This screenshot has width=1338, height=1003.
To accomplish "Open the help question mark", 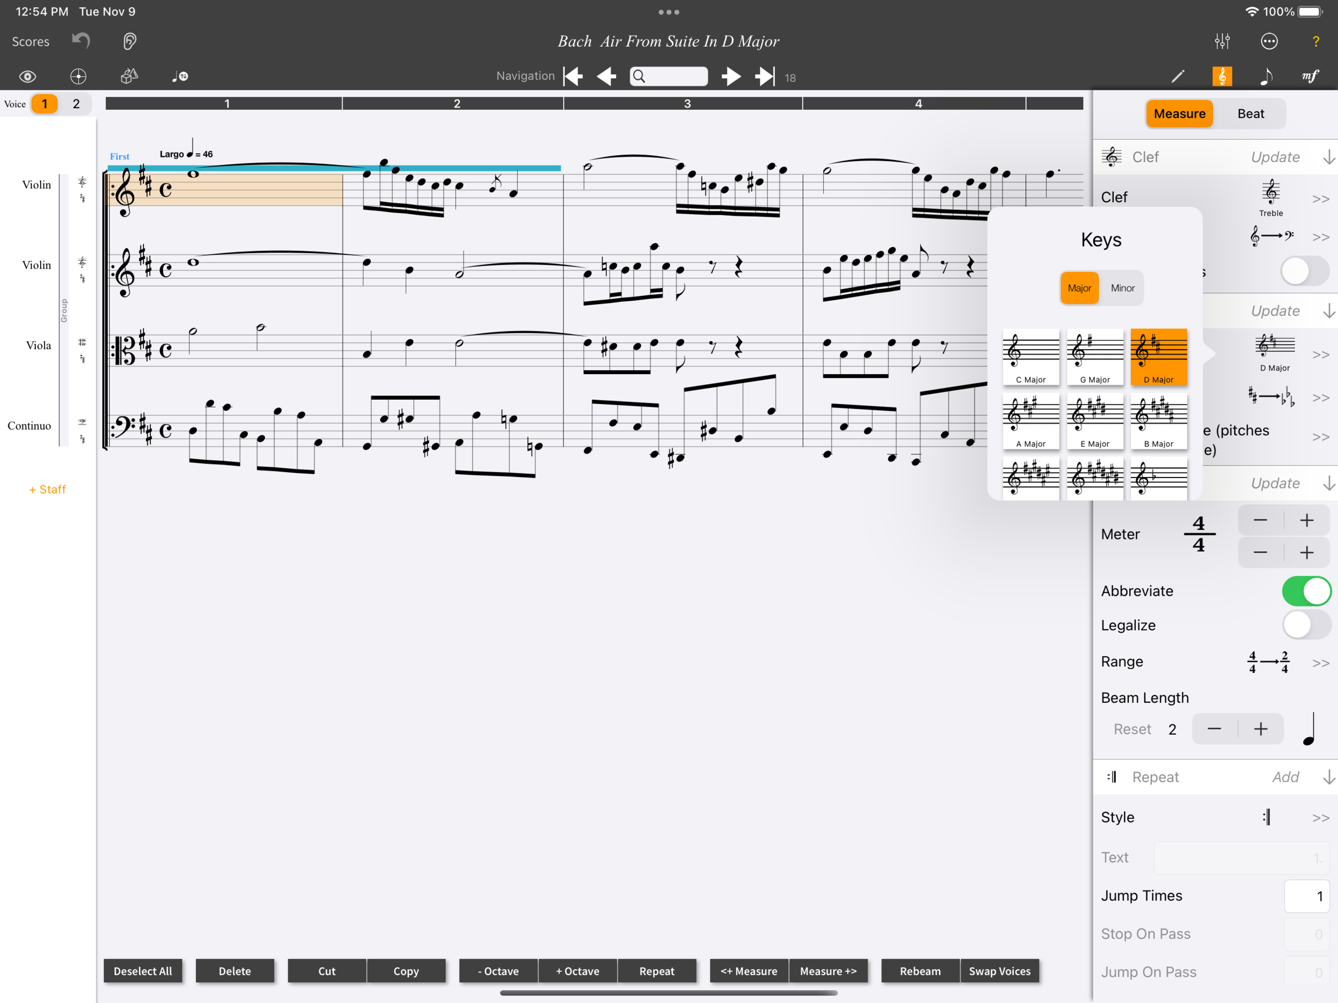I will pyautogui.click(x=1316, y=41).
